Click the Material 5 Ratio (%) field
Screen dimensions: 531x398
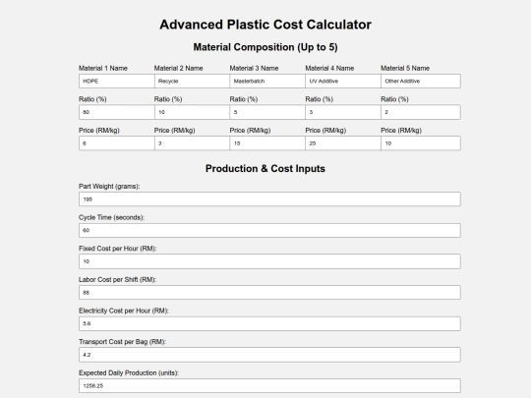(x=421, y=112)
